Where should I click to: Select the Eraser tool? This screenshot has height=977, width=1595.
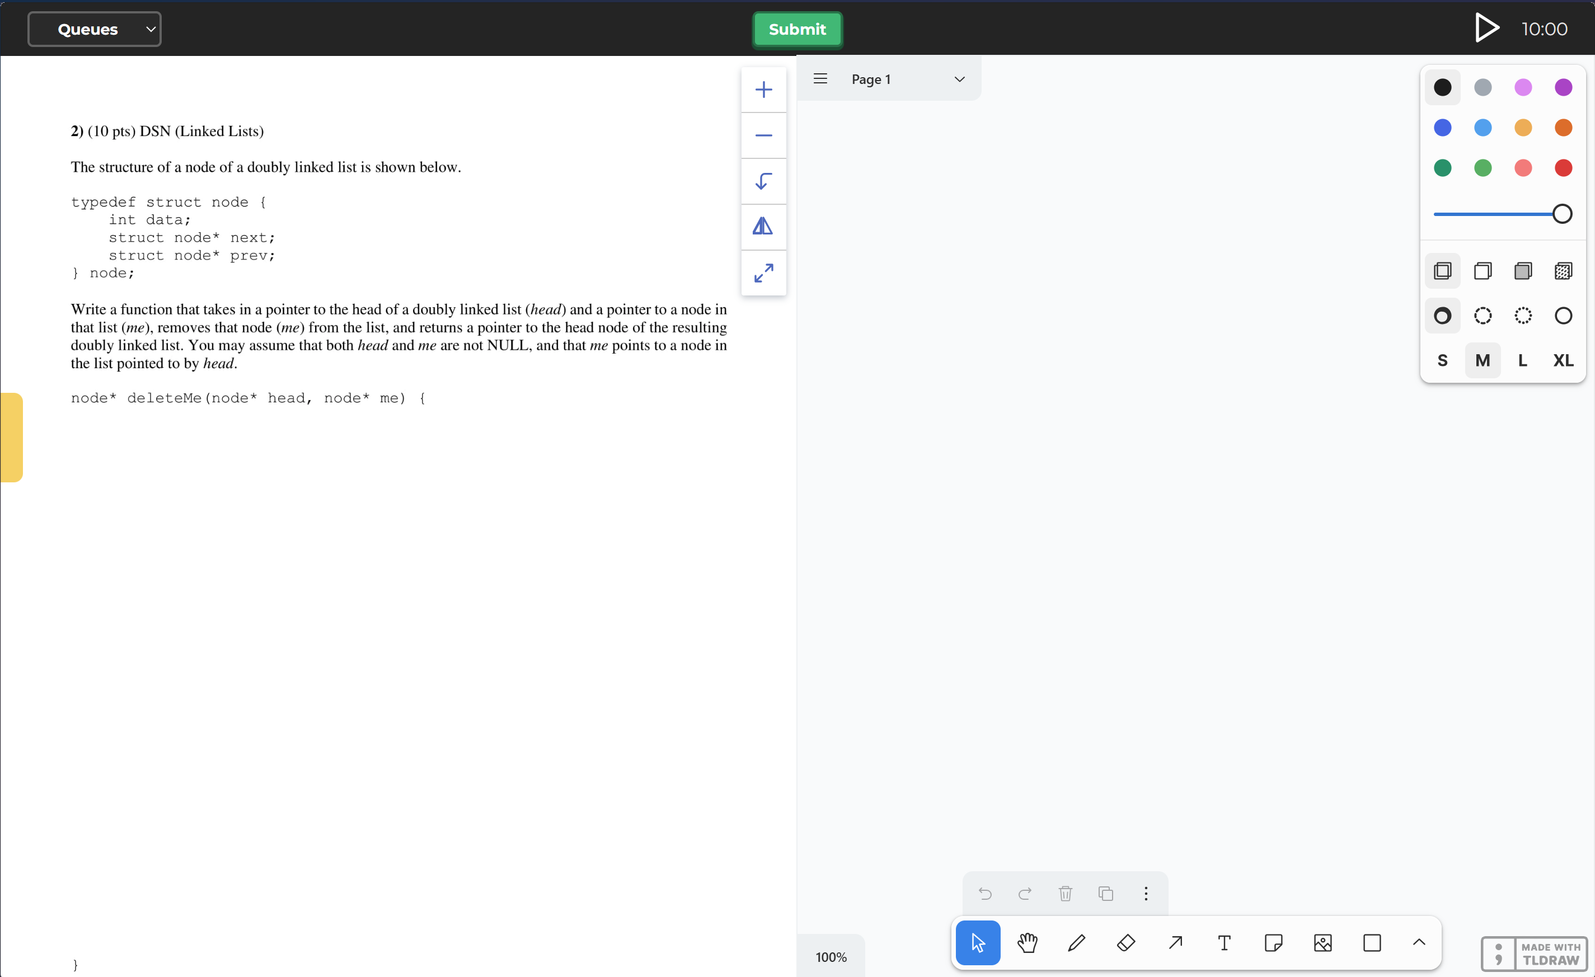(x=1125, y=943)
